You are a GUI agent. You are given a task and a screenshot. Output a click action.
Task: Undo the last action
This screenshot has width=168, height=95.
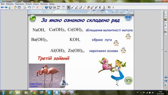click(29, 7)
